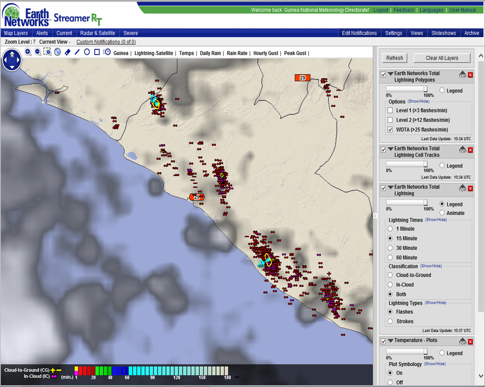
Task: Collapse Earth Networks Total Lightning panel triangle
Action: [390, 188]
